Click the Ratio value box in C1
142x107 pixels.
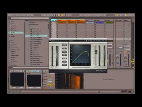click(x=64, y=55)
